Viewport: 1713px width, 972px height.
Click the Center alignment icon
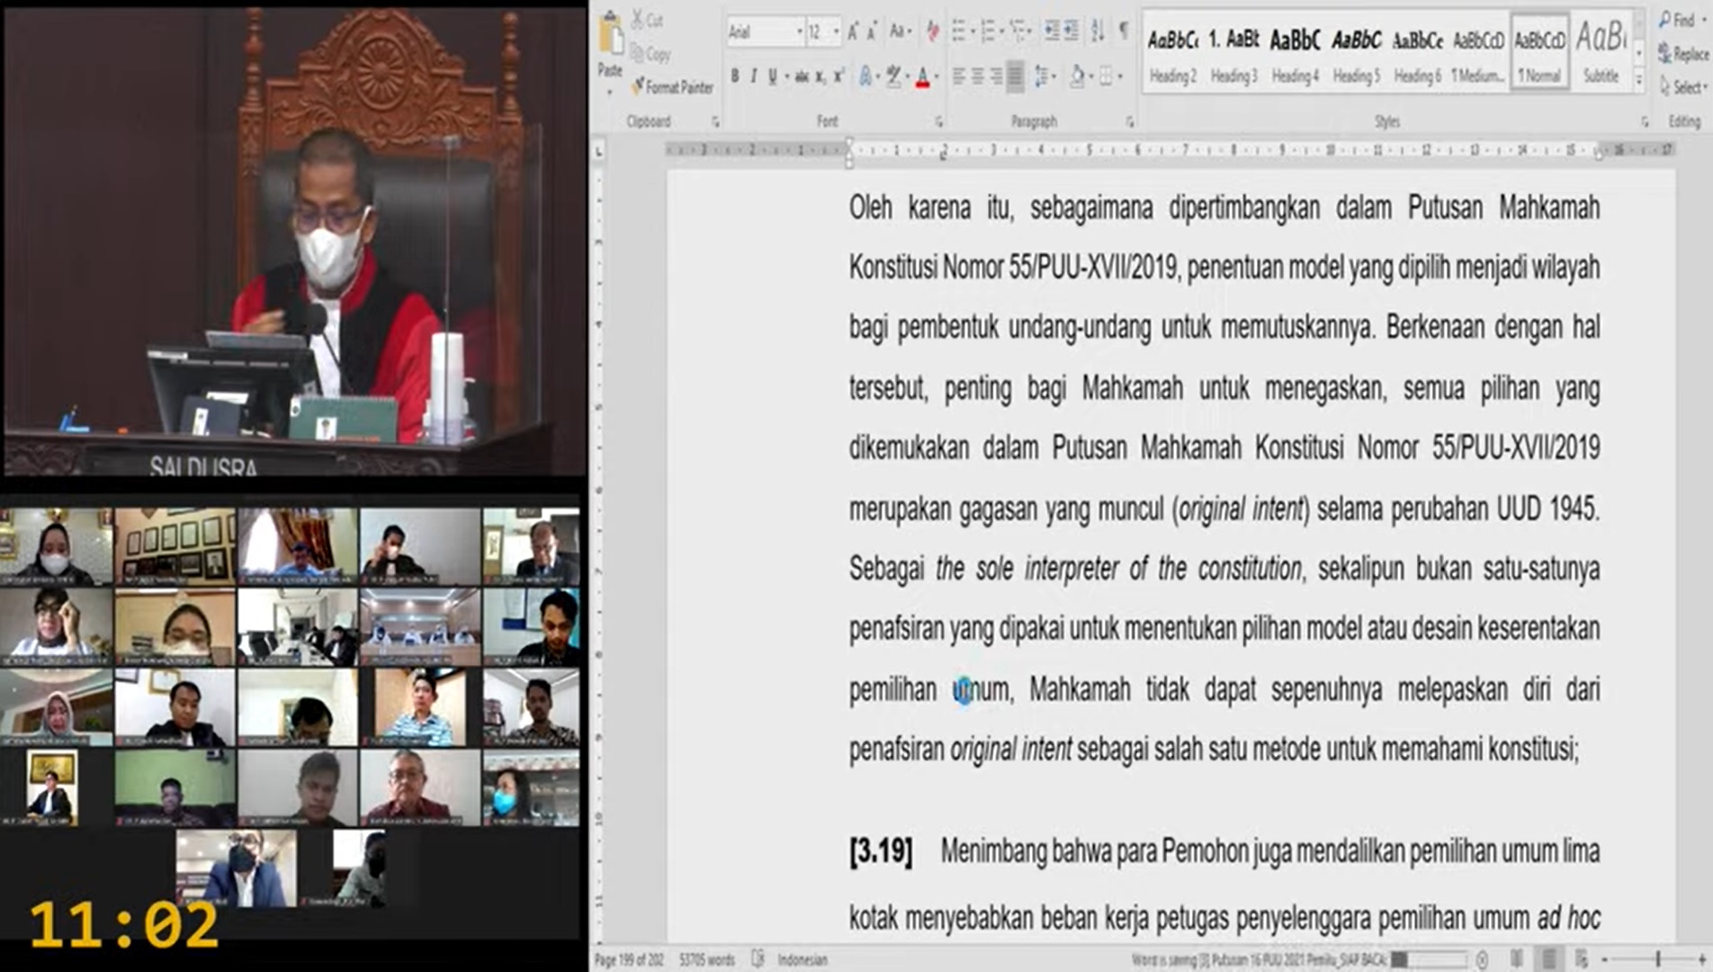[x=977, y=77]
